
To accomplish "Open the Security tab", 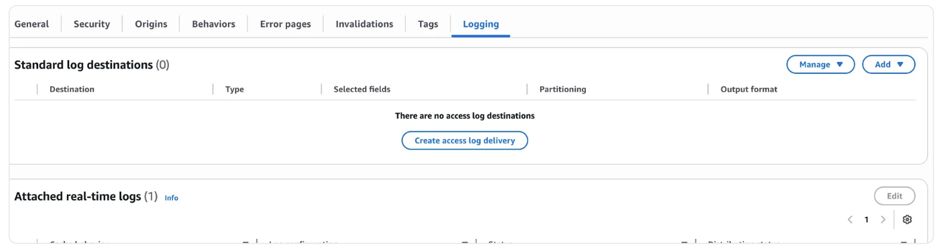I will click(92, 24).
